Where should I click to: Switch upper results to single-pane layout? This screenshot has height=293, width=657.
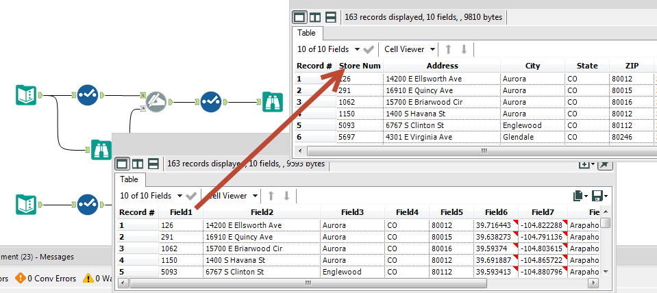point(299,17)
